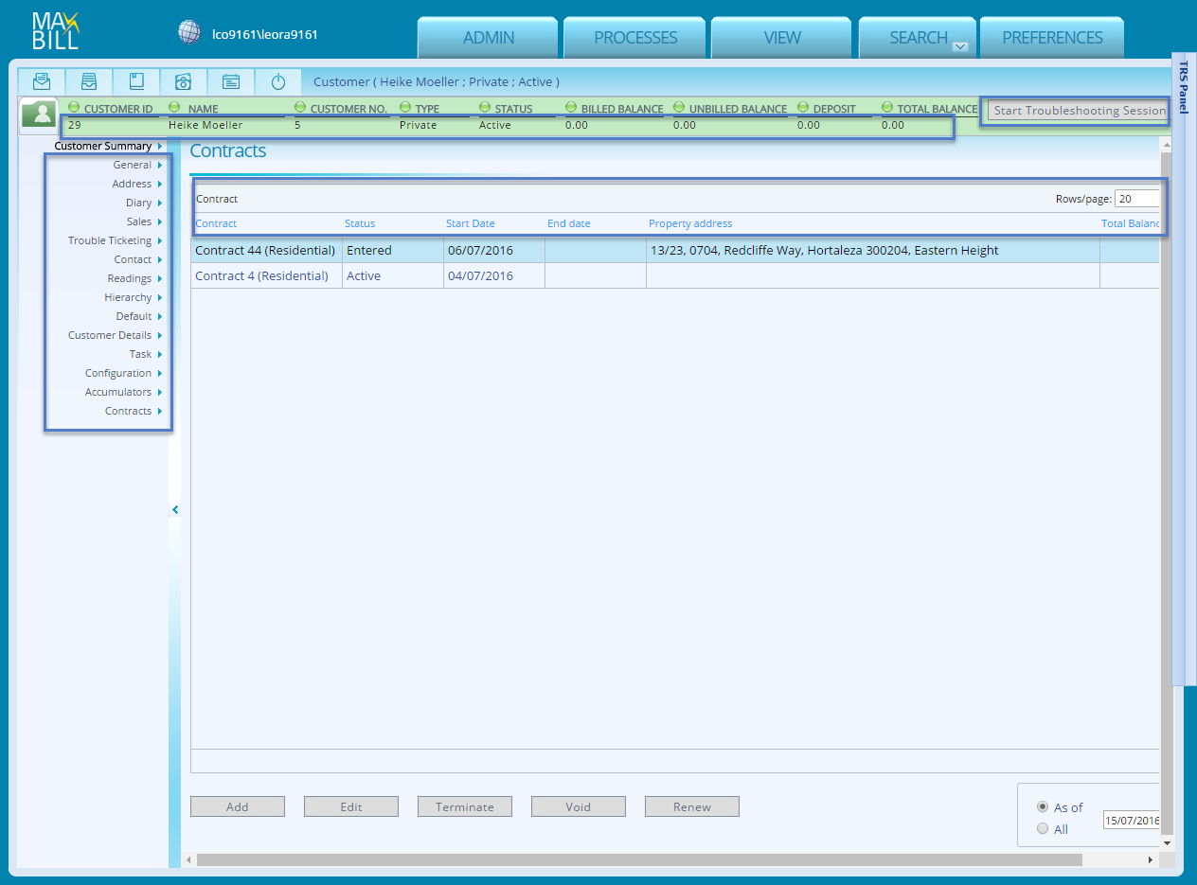Open the calendar schedule toolbar icon
The height and width of the screenshot is (885, 1197).
coord(231,81)
